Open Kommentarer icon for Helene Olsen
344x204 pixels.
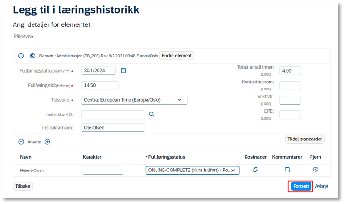(287, 170)
